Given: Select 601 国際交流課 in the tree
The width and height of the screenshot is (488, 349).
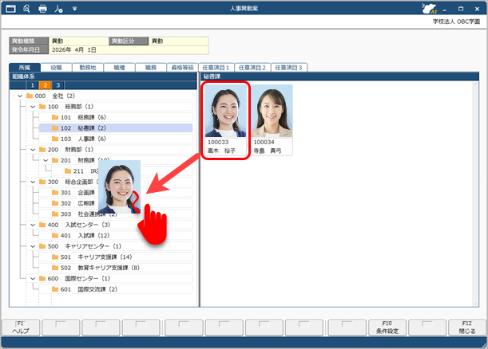Looking at the screenshot, I should tap(116, 289).
